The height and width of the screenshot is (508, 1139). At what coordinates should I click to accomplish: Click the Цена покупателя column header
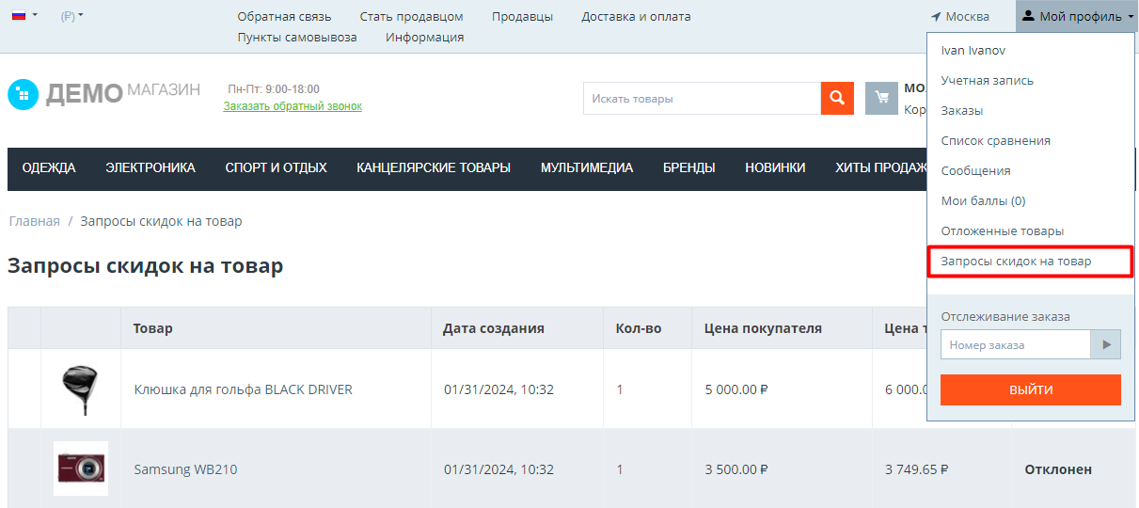(763, 328)
